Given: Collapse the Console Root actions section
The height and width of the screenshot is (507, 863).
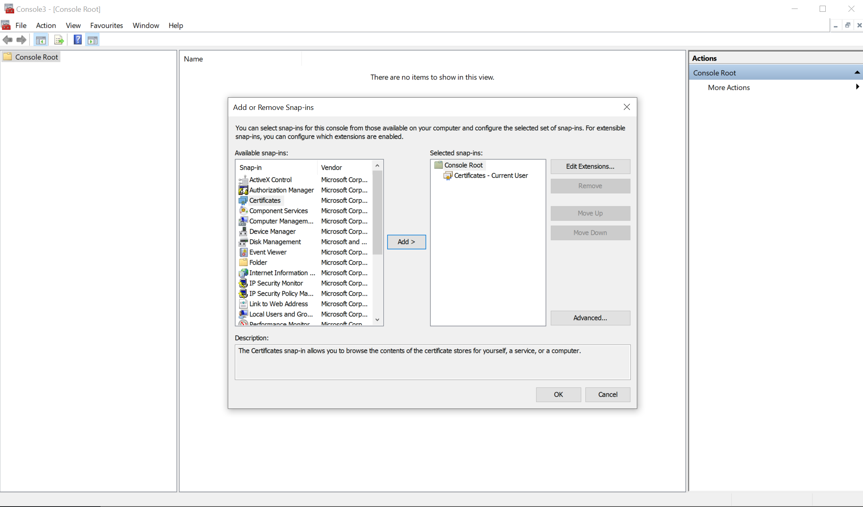Looking at the screenshot, I should click(857, 73).
